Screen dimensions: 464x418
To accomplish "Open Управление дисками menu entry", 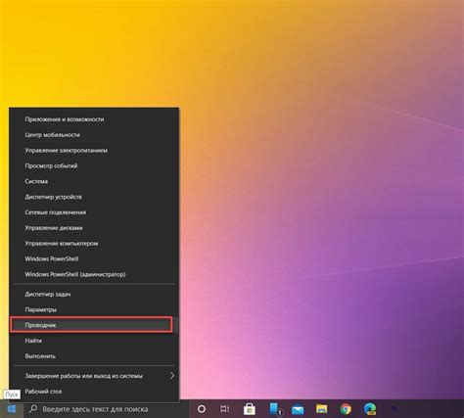I will point(94,228).
